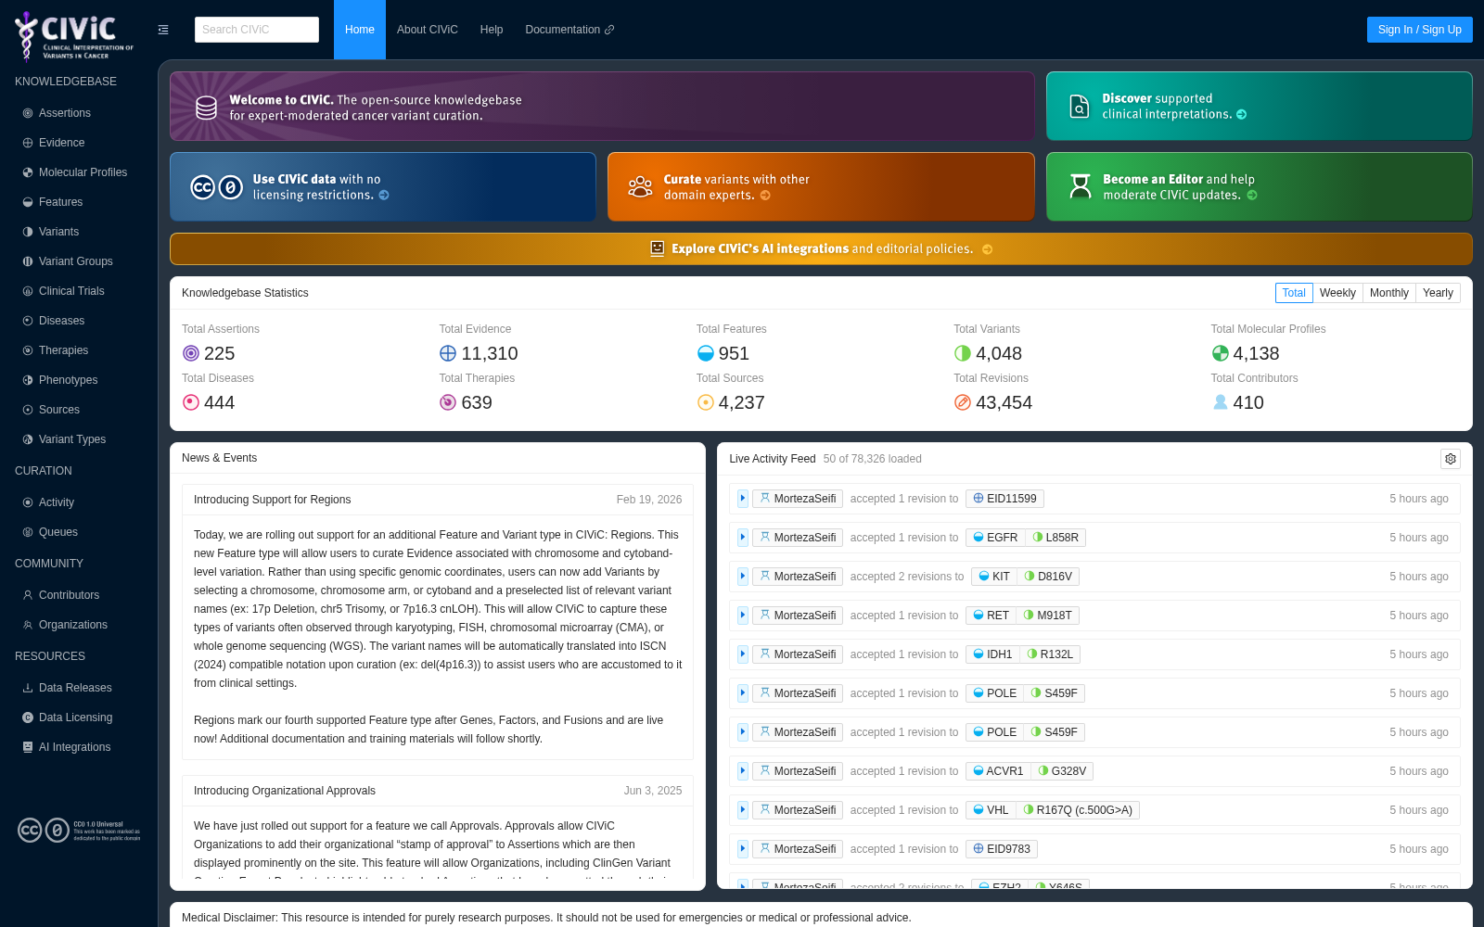The image size is (1484, 927).
Task: Open the Become an Editor banner
Action: [x=1260, y=187]
